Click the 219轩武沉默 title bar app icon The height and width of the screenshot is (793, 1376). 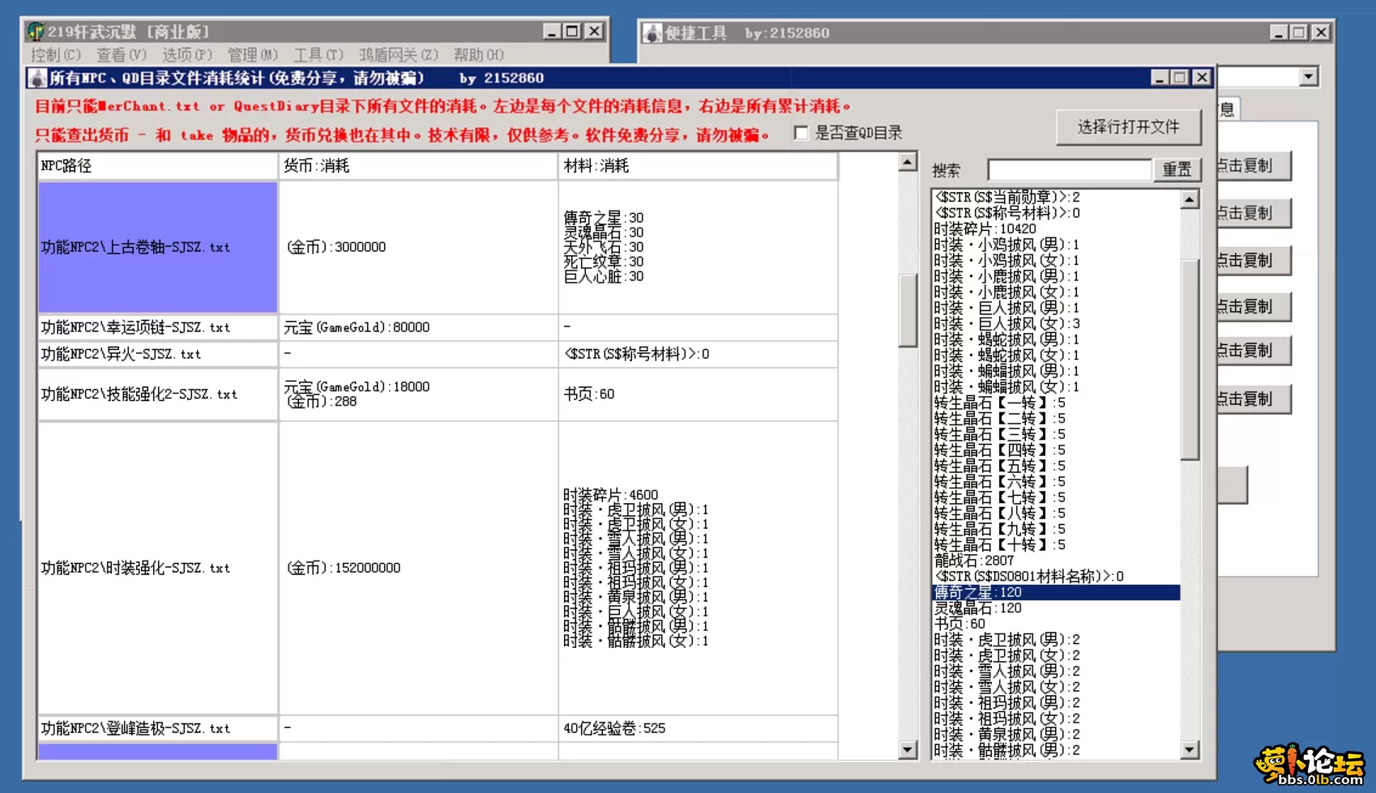click(36, 32)
